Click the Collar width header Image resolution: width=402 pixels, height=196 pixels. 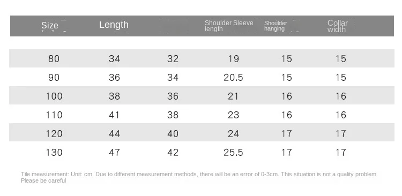click(337, 26)
